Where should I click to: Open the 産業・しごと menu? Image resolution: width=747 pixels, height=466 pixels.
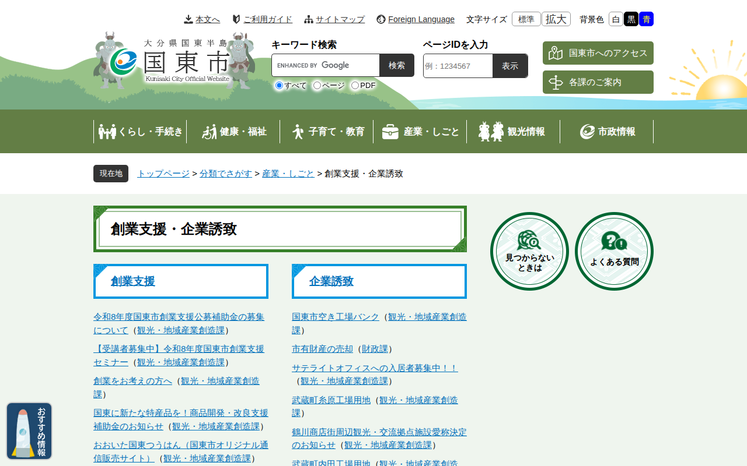pyautogui.click(x=420, y=132)
